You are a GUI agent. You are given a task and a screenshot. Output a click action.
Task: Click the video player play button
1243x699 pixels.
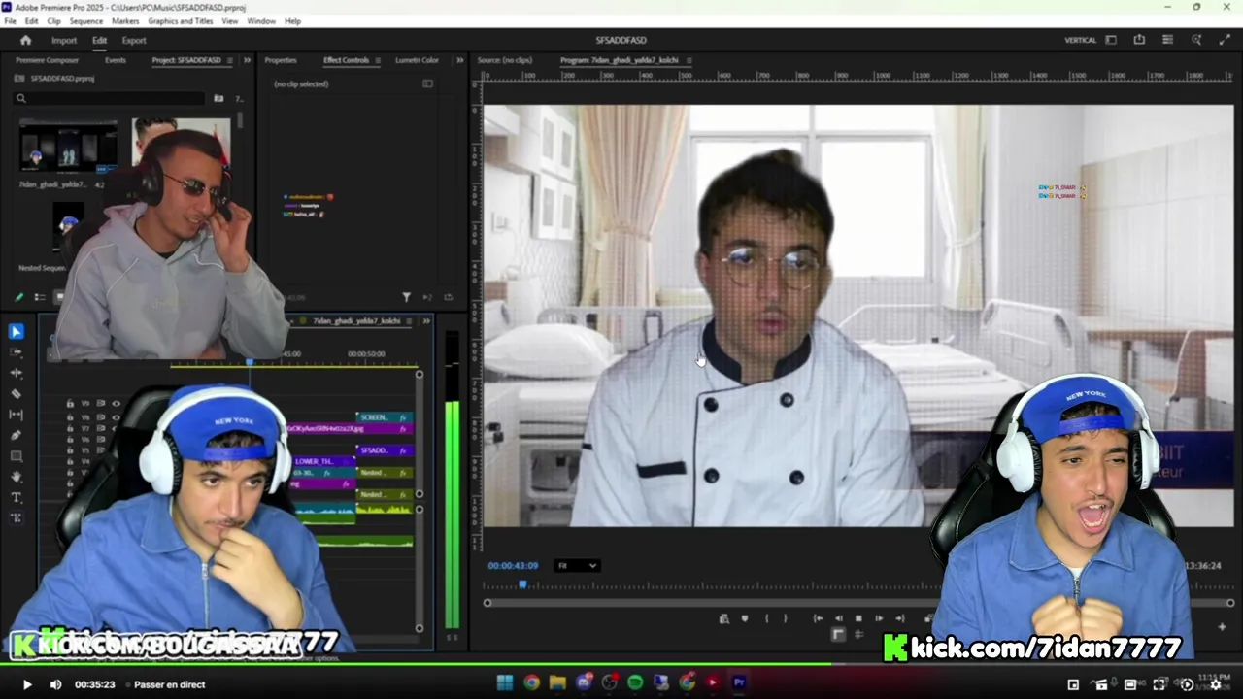(x=27, y=684)
